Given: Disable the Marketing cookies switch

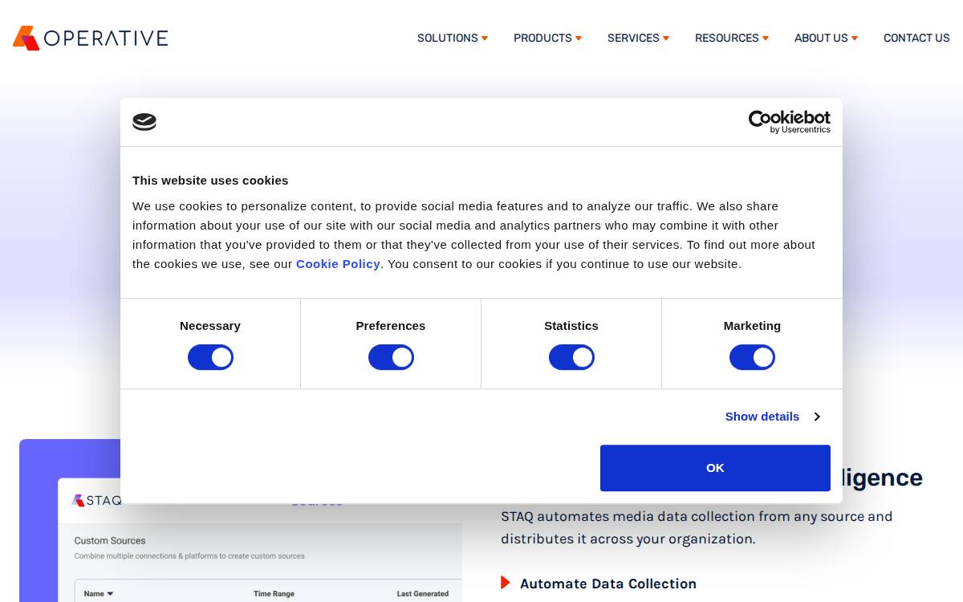Looking at the screenshot, I should click(x=752, y=357).
